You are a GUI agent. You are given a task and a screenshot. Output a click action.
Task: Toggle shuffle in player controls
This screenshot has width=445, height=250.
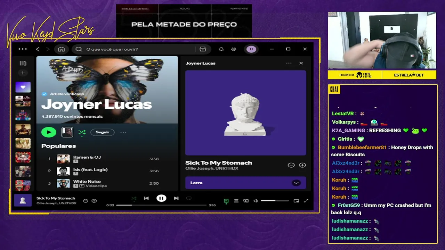point(134,198)
